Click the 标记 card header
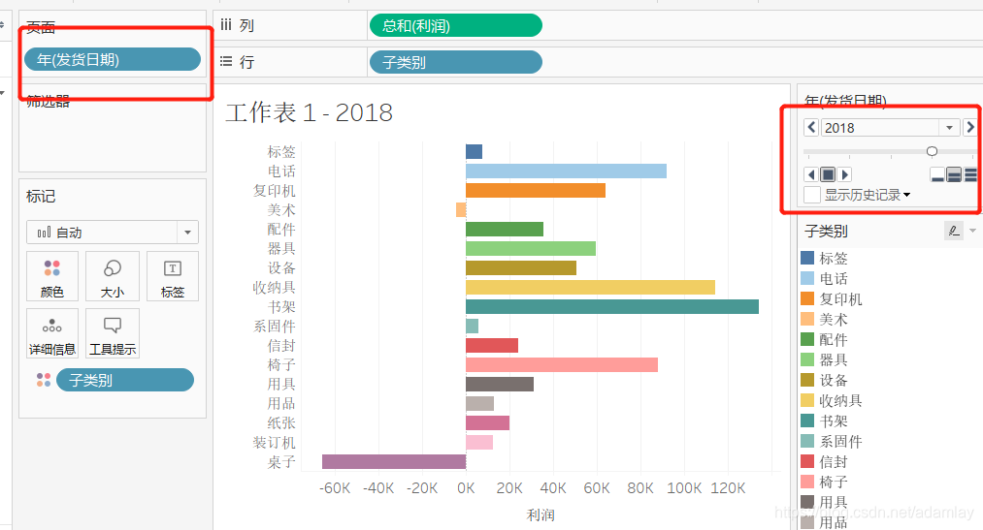The height and width of the screenshot is (530, 983). [x=41, y=197]
